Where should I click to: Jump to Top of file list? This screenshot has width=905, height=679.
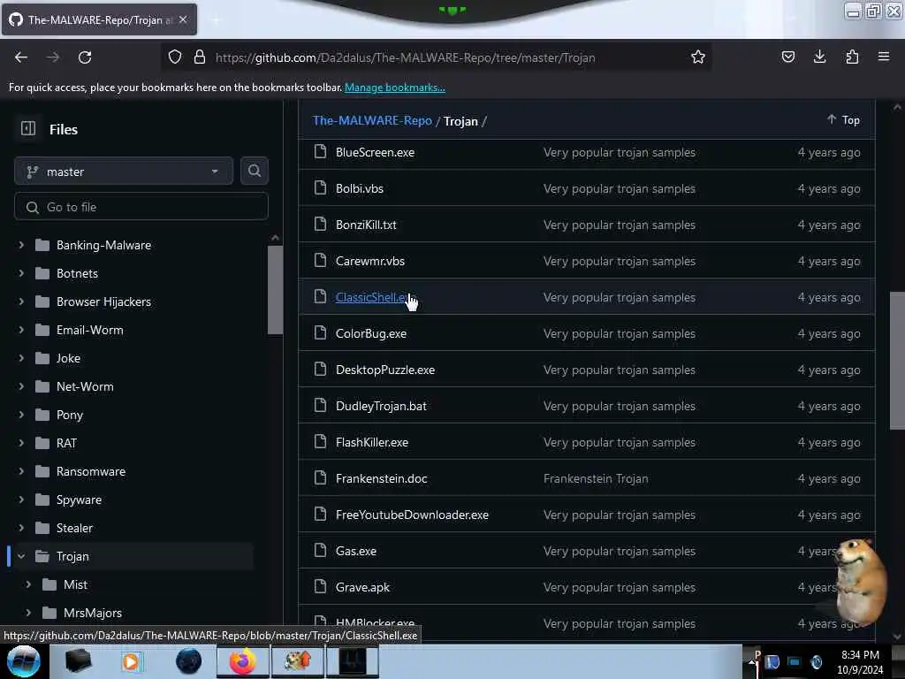click(x=843, y=119)
